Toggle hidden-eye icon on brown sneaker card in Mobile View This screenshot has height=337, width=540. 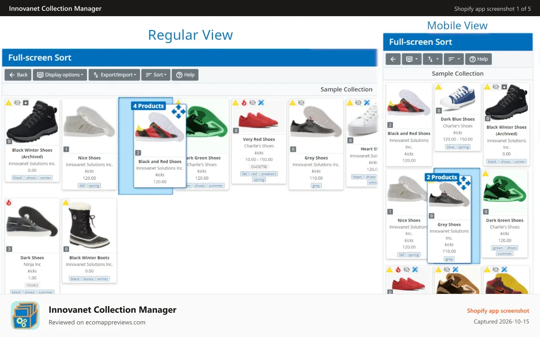point(447,270)
